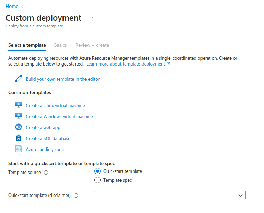This screenshot has width=264, height=213.
Task: Click the pencil editor icon
Action: tap(19, 79)
